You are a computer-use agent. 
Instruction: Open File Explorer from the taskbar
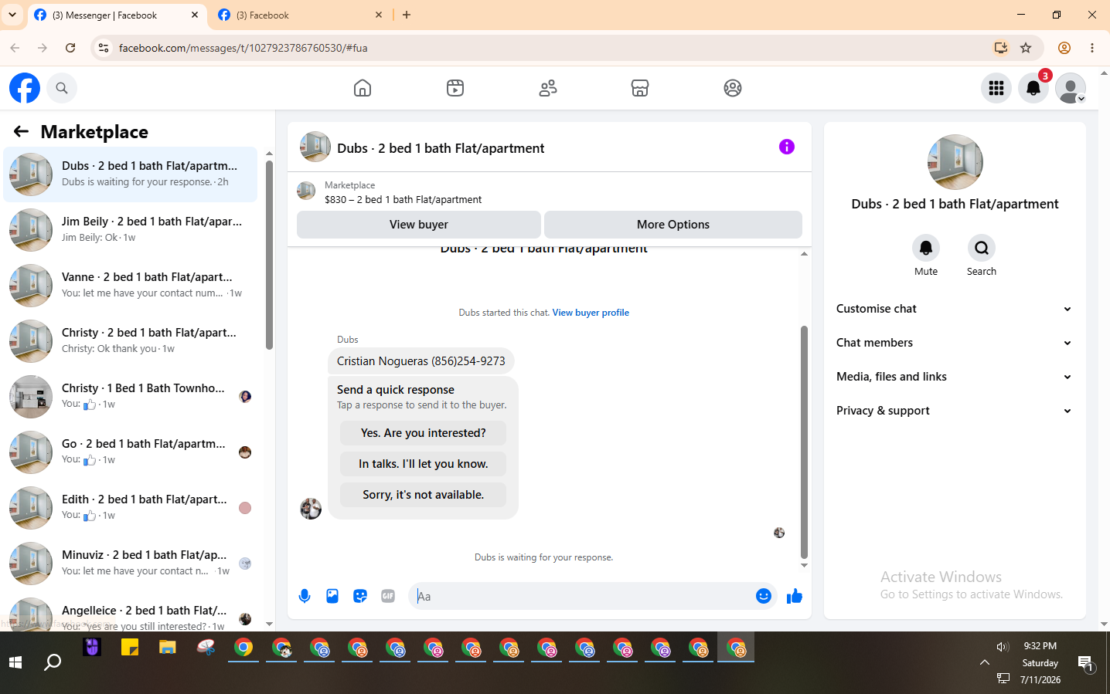pos(168,648)
